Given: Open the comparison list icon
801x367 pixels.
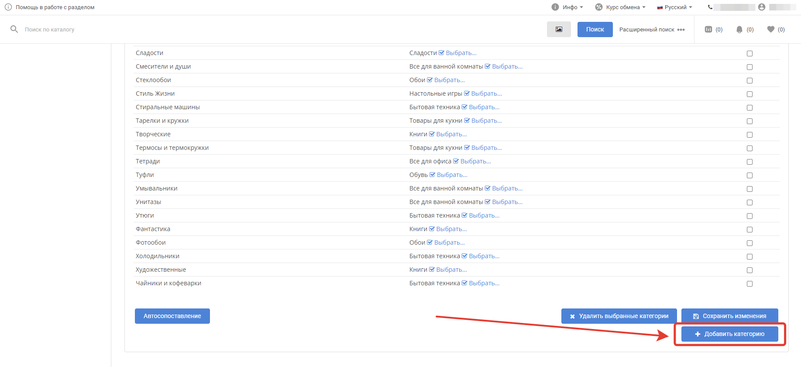Looking at the screenshot, I should [708, 29].
